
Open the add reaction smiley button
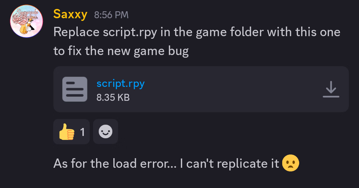tap(106, 132)
